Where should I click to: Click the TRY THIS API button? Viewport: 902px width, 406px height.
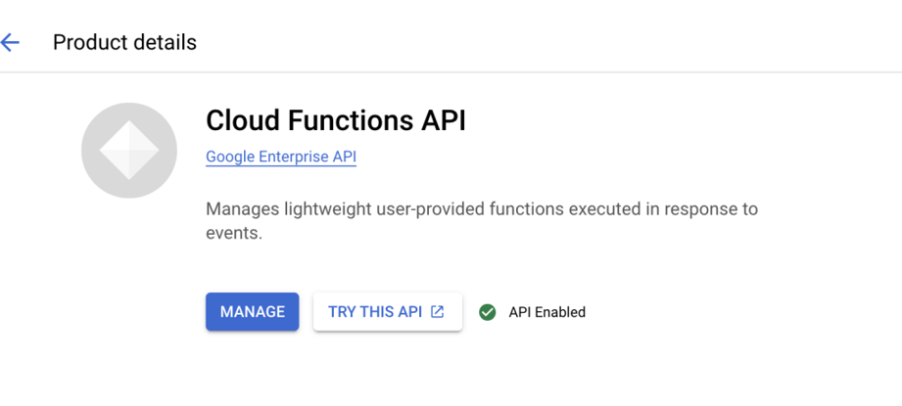[388, 312]
